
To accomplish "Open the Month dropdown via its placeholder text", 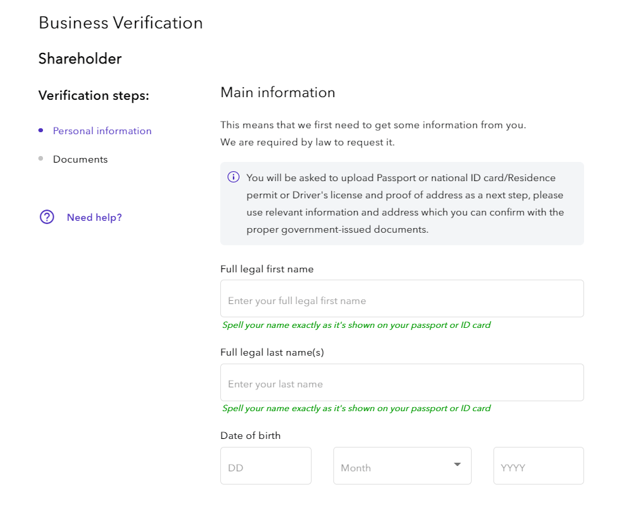I will coord(356,467).
